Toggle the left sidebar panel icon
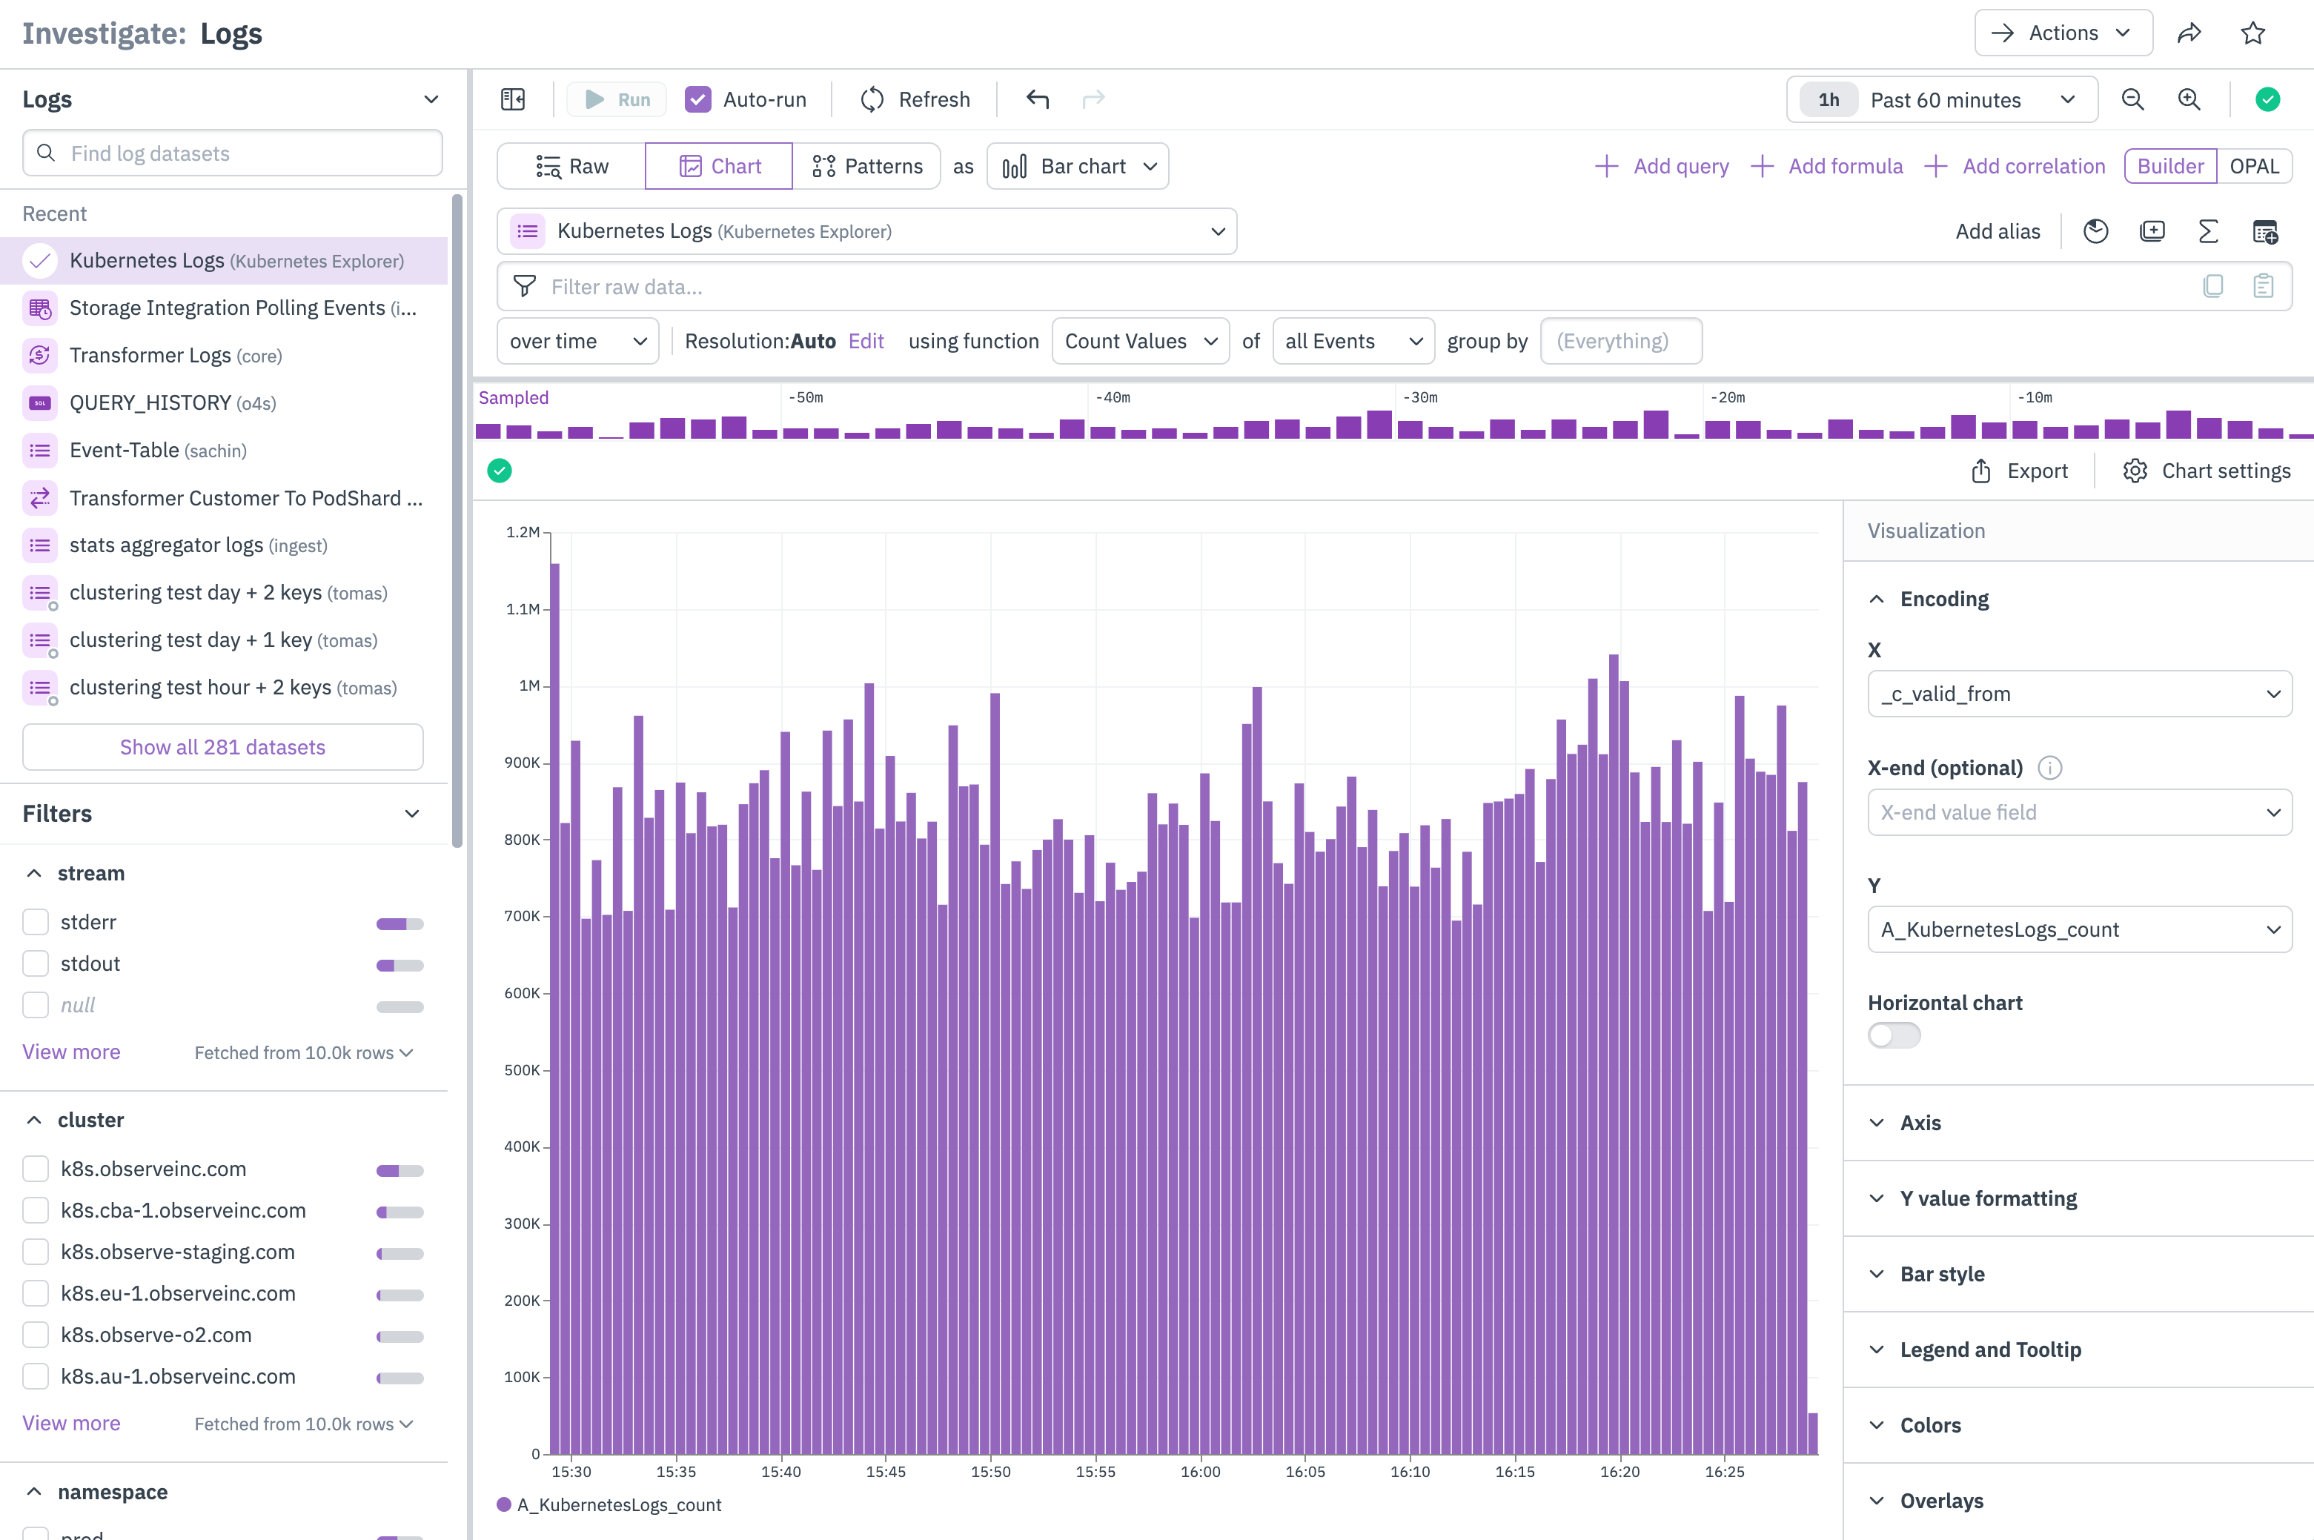Viewport: 2314px width, 1540px height. (513, 99)
